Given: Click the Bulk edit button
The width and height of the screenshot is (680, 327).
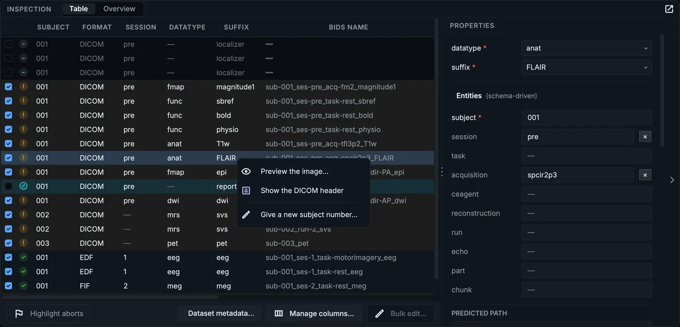Looking at the screenshot, I should click(x=401, y=314).
